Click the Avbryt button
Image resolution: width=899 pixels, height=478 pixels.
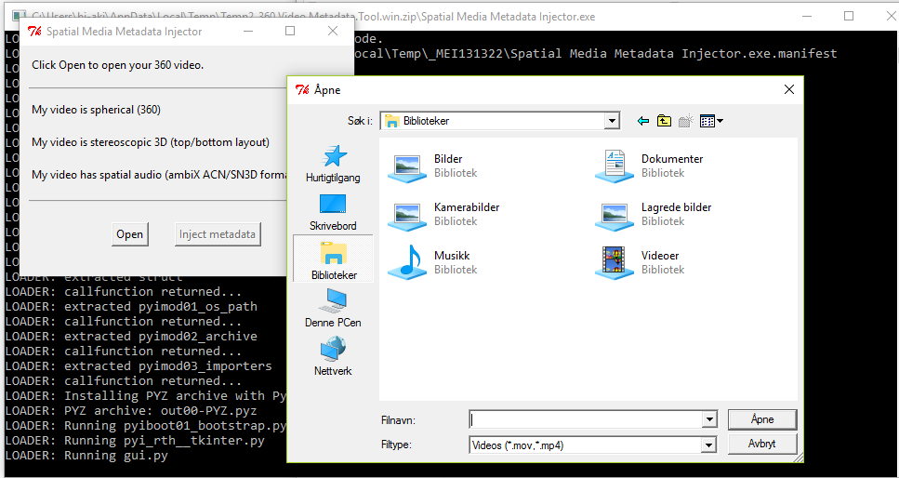click(x=762, y=444)
